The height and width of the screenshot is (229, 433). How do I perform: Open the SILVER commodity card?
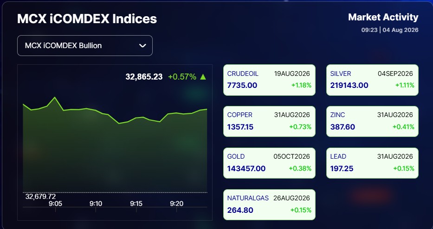click(x=372, y=80)
